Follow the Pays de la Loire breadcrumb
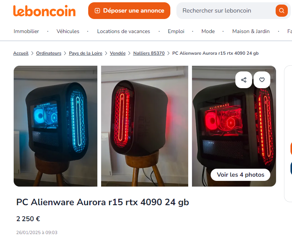Viewport: 292px width, 239px height. coord(86,53)
